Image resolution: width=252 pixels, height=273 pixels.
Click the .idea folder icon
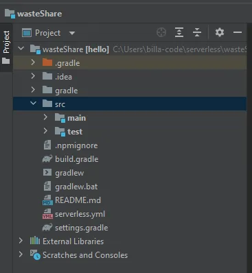47,76
